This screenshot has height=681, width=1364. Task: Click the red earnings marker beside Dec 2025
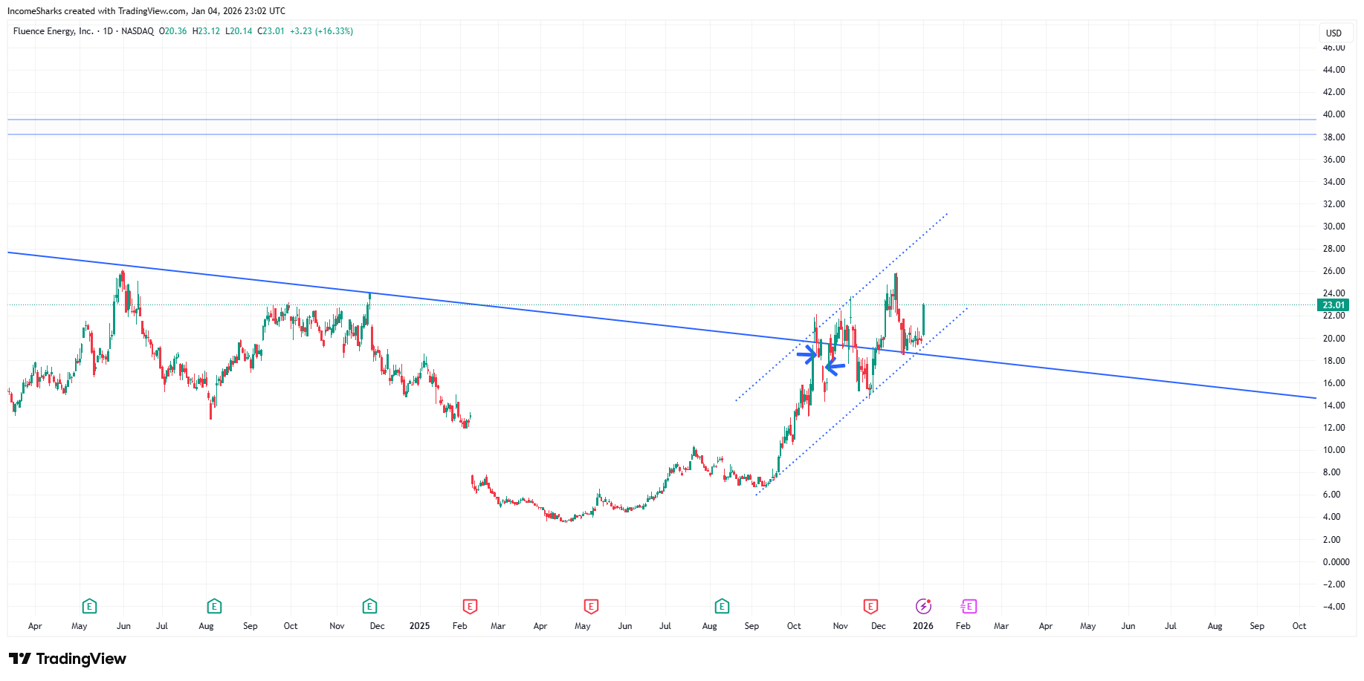tap(870, 607)
